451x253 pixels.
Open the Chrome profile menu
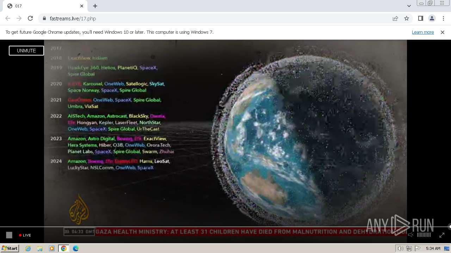click(432, 18)
